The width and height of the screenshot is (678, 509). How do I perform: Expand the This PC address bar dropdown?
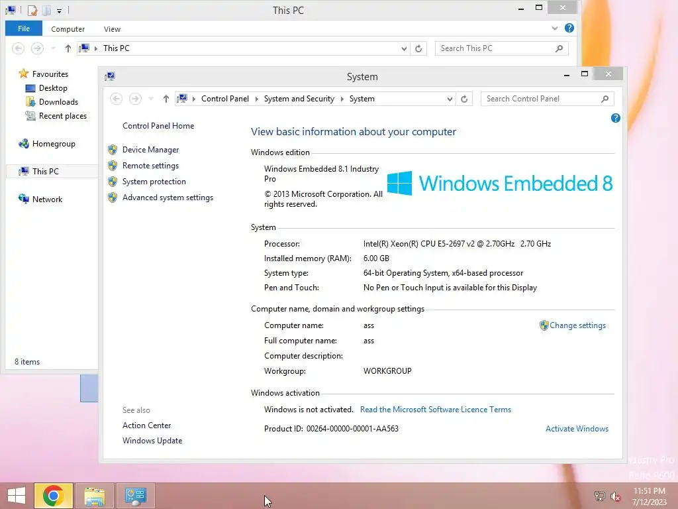tap(404, 48)
